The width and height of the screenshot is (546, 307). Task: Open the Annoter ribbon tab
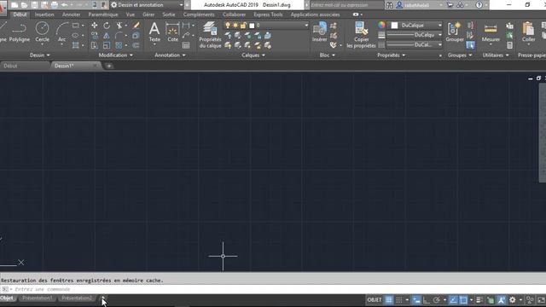coord(72,14)
